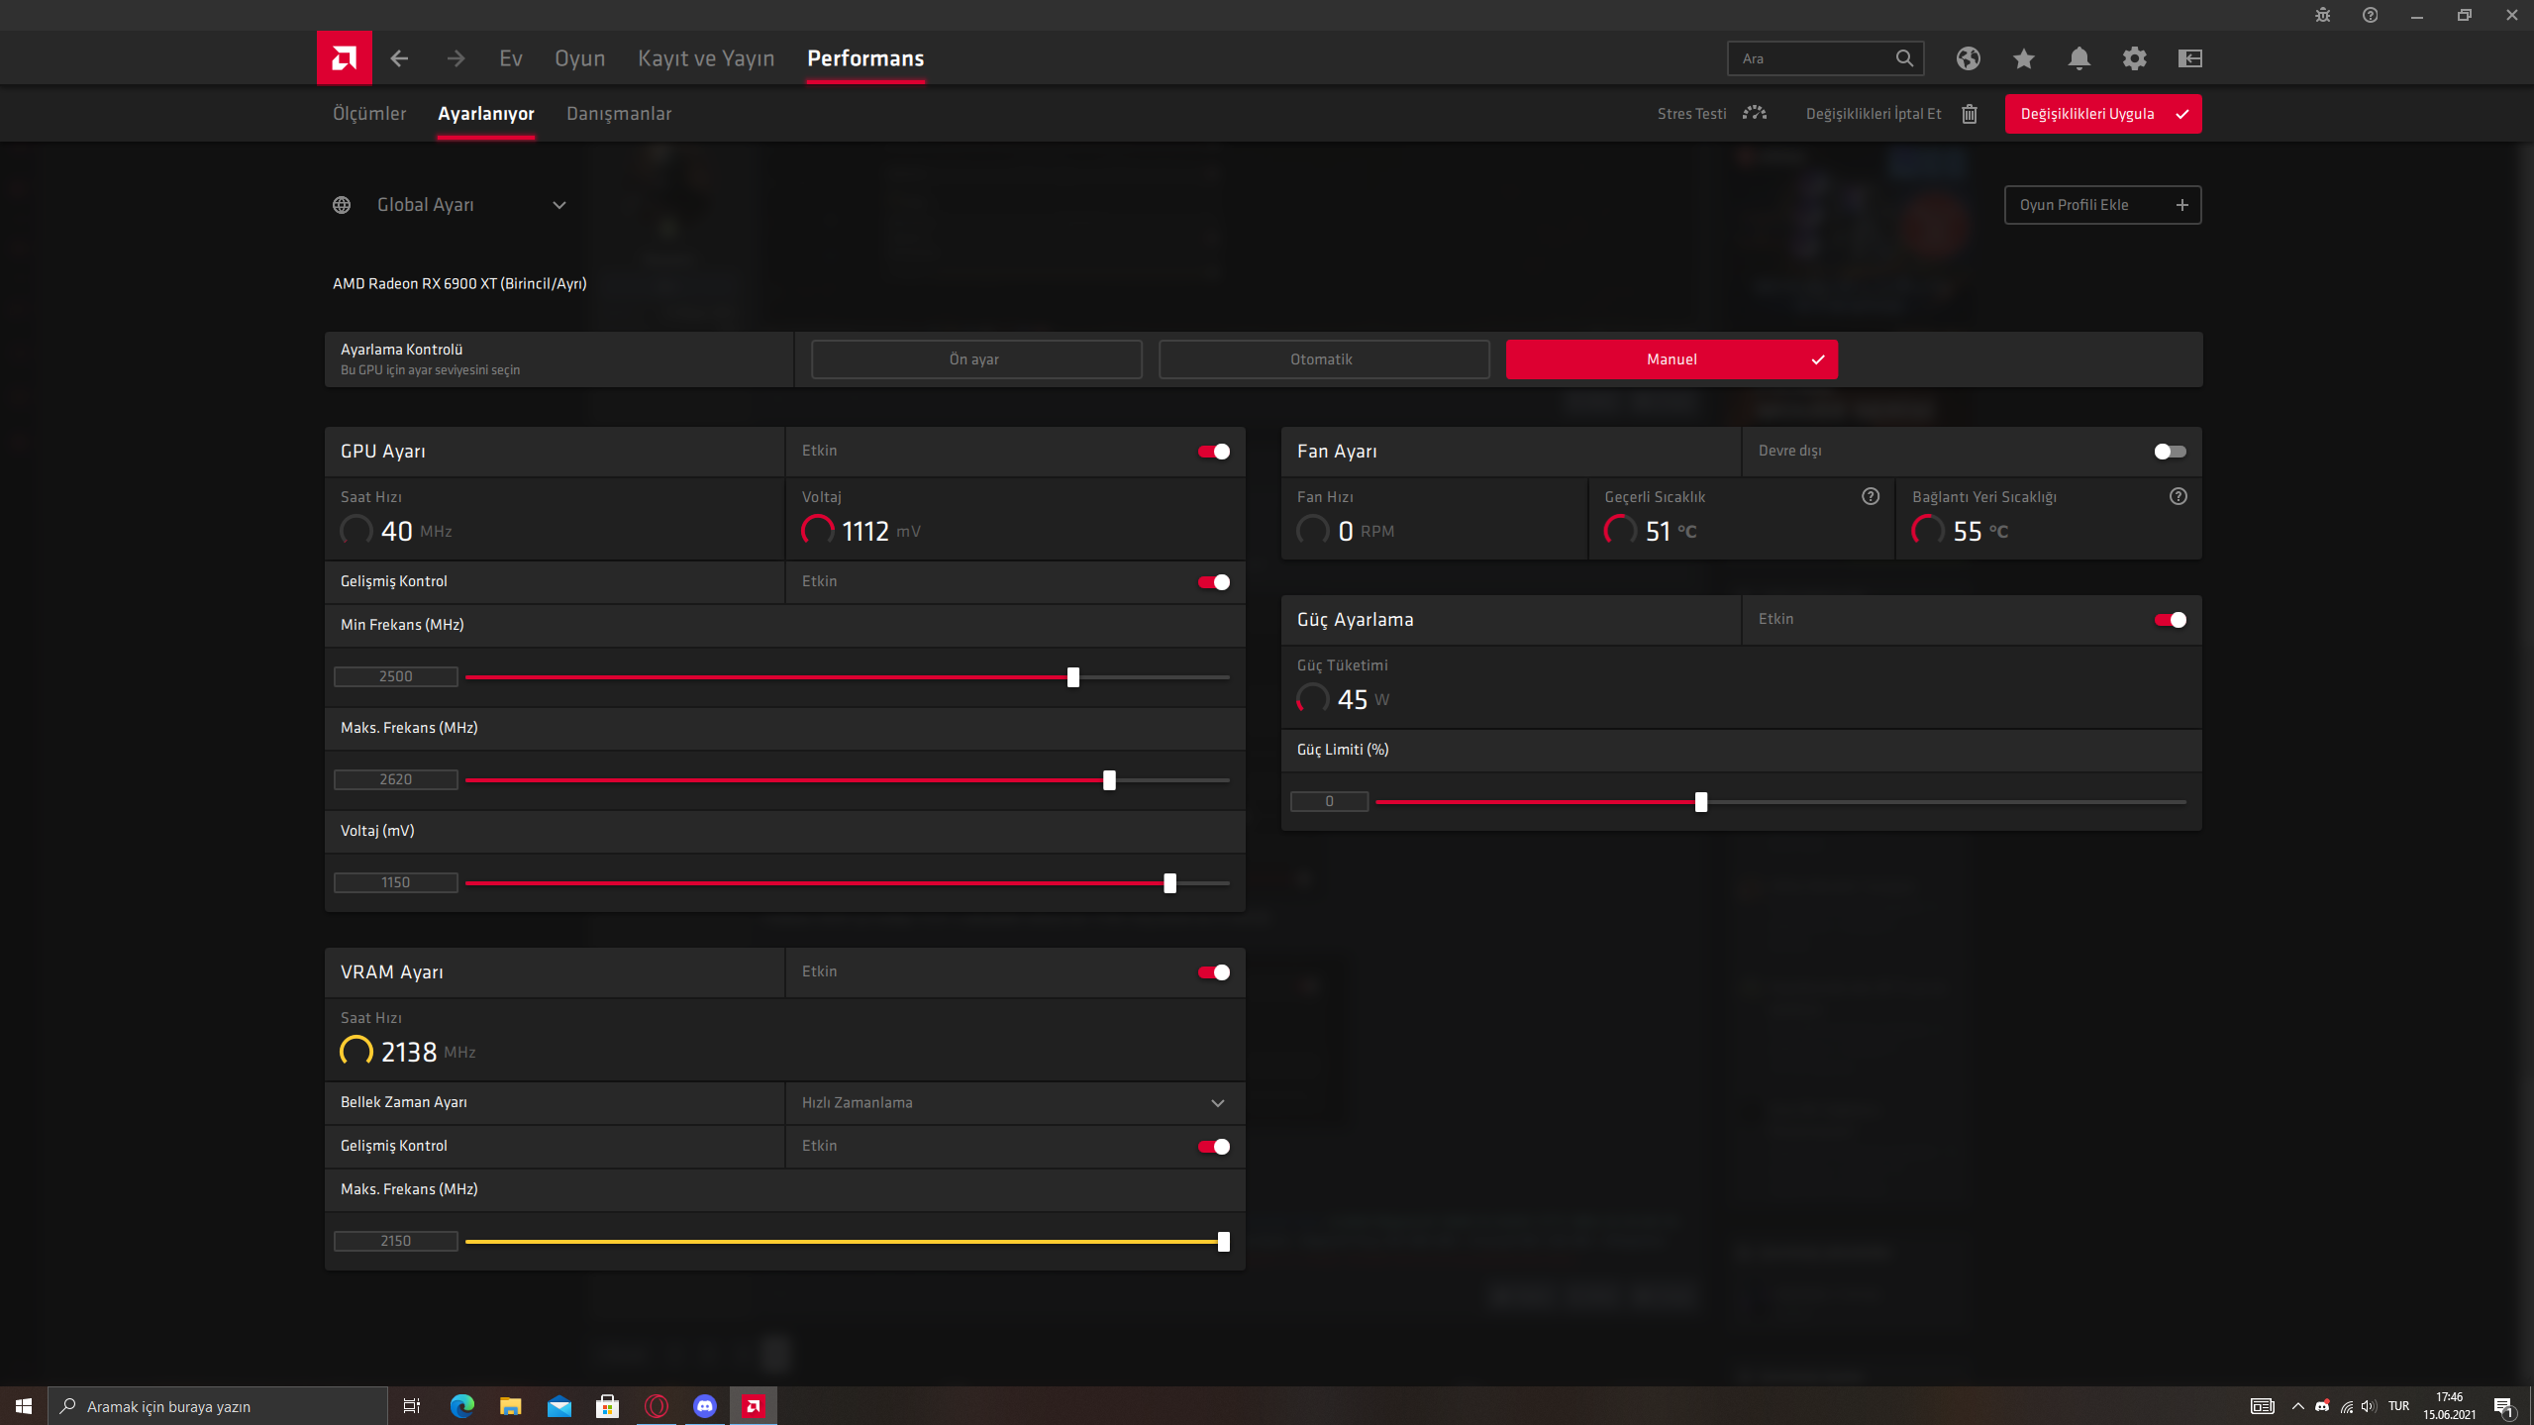The height and width of the screenshot is (1425, 2534).
Task: Open notifications bell icon
Action: pyautogui.click(x=2078, y=58)
